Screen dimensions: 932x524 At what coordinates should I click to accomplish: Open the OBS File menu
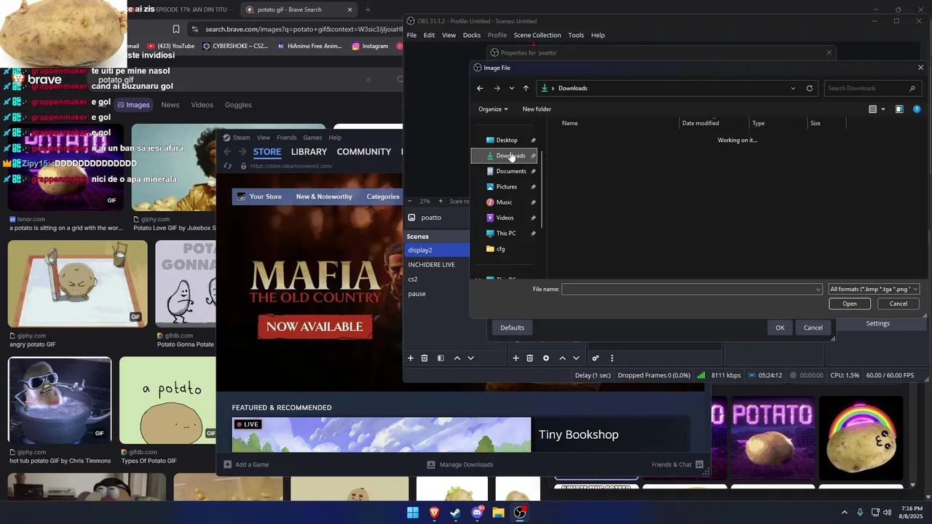click(411, 35)
